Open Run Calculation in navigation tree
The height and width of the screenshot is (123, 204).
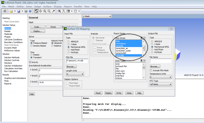(11, 71)
